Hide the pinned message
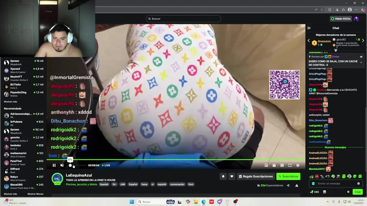 [361, 57]
